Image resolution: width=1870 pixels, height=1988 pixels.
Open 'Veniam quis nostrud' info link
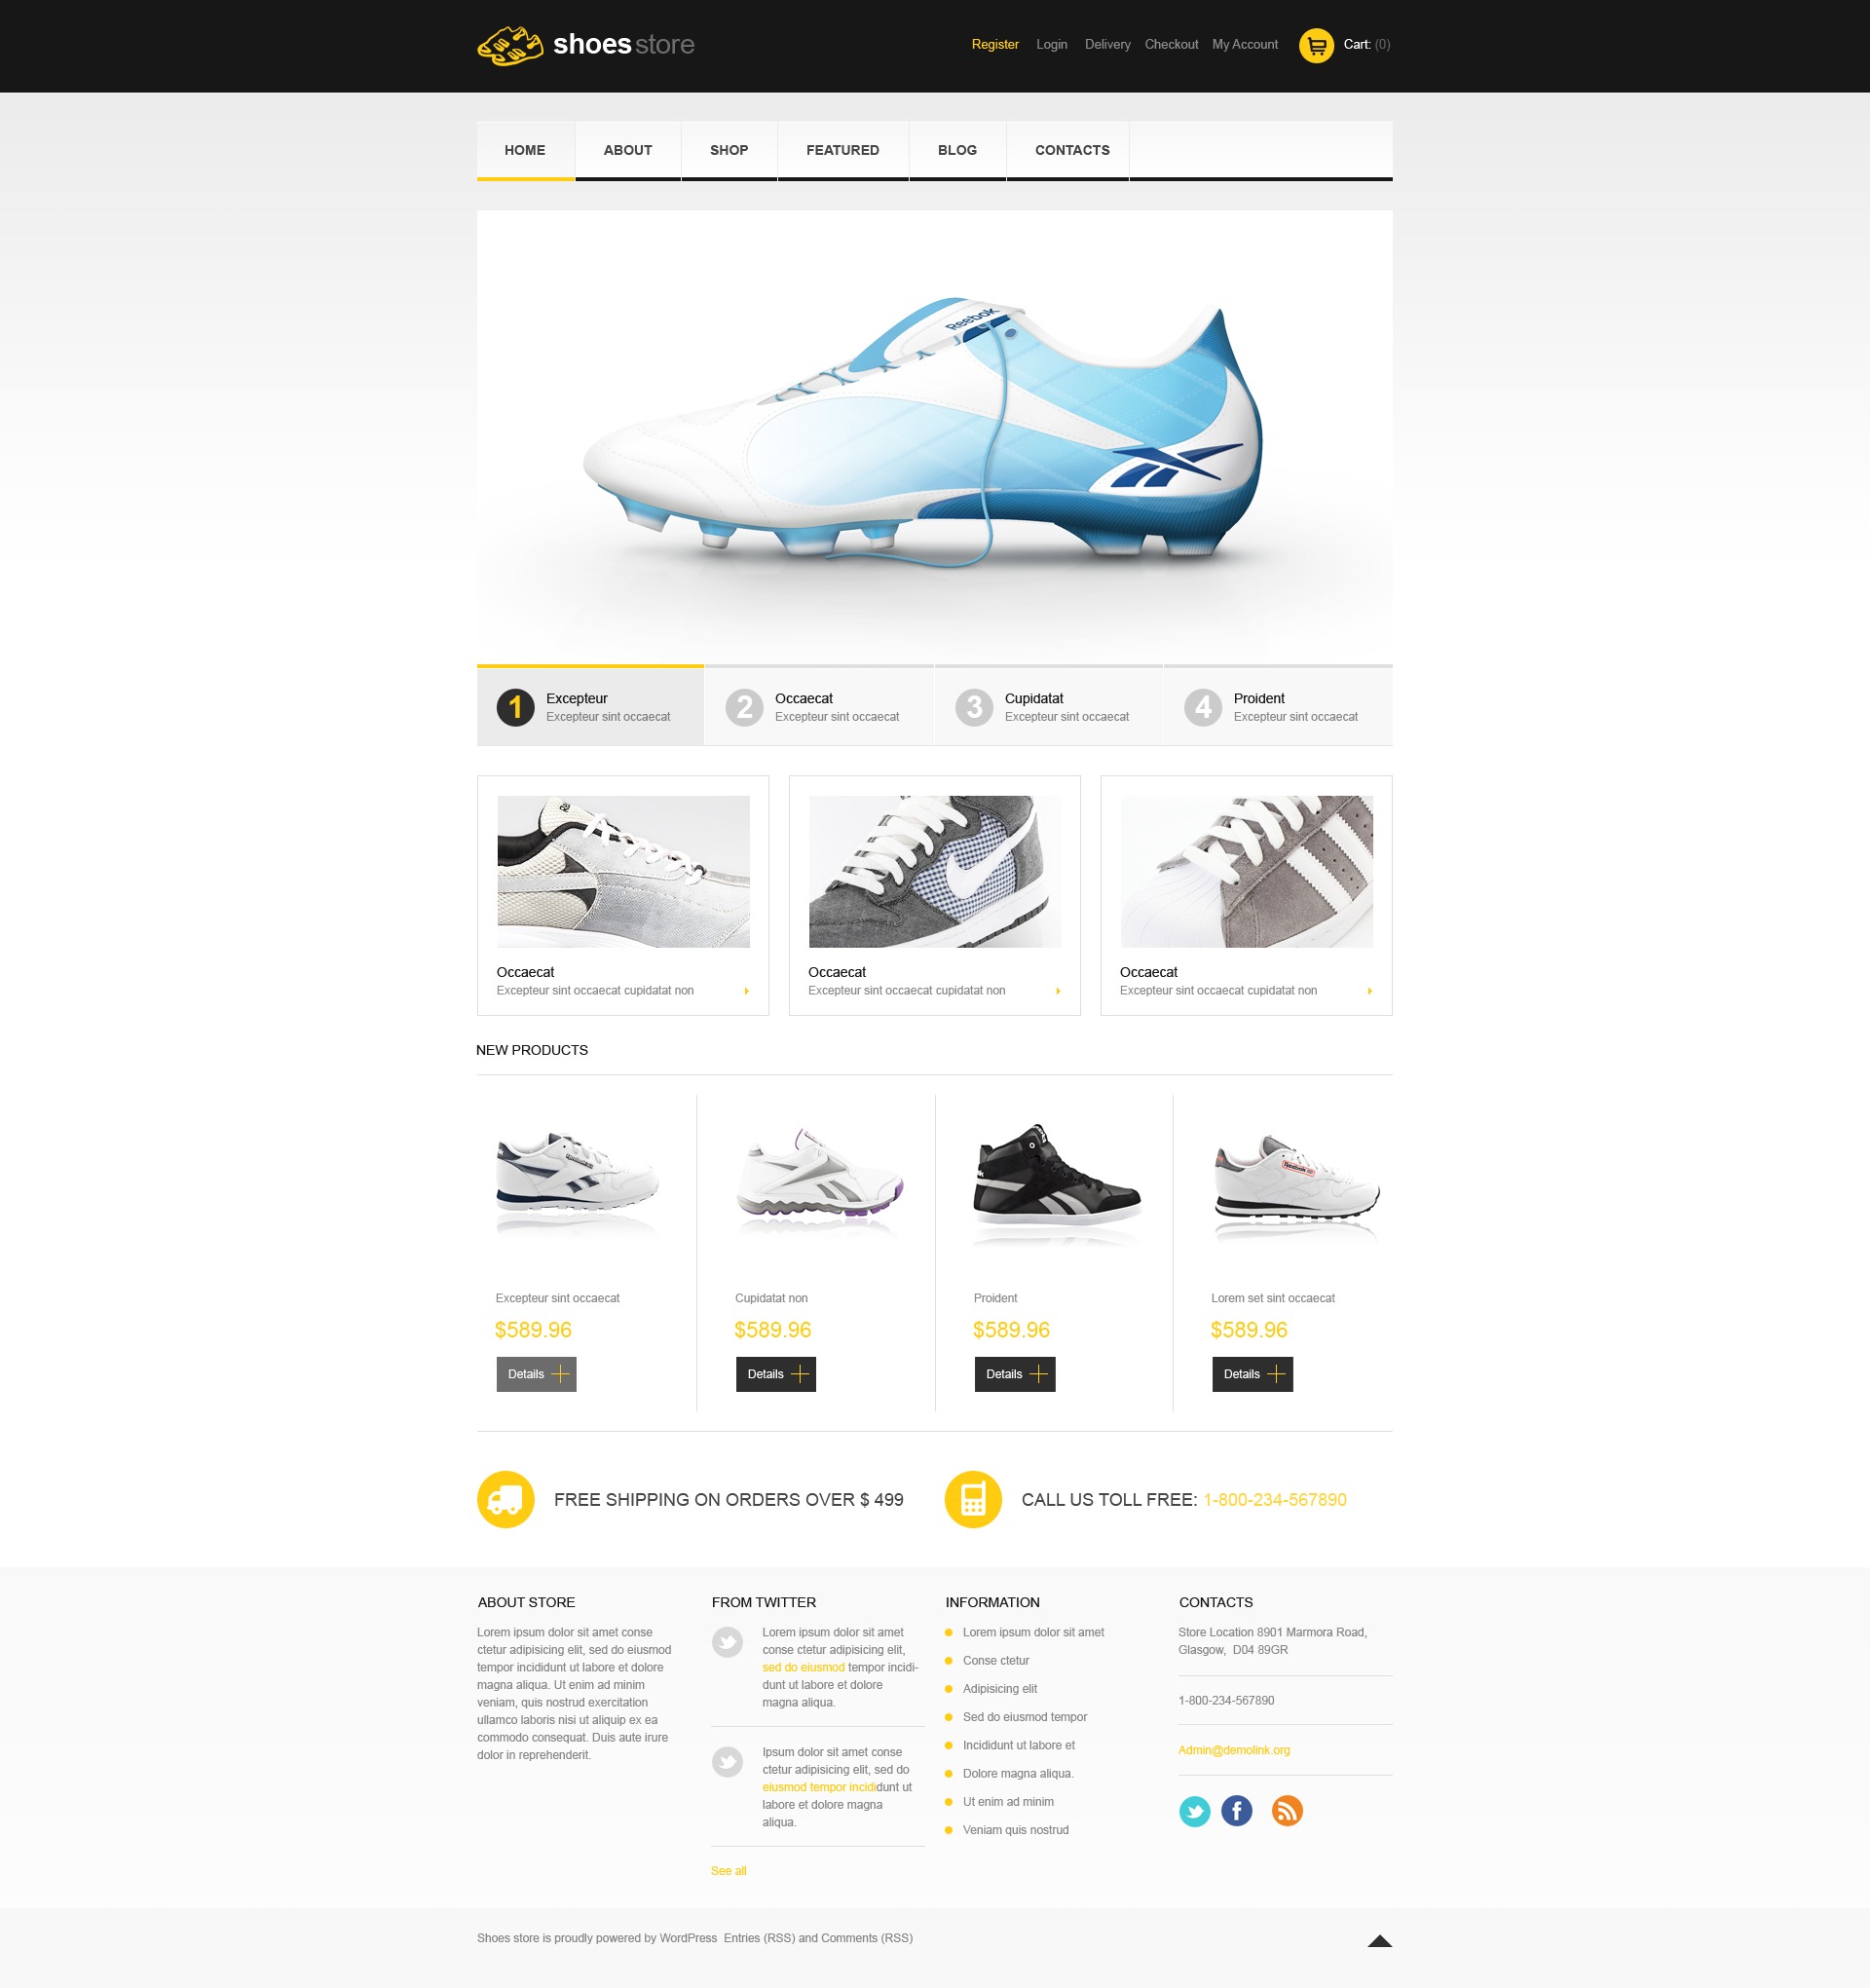pyautogui.click(x=1016, y=1830)
